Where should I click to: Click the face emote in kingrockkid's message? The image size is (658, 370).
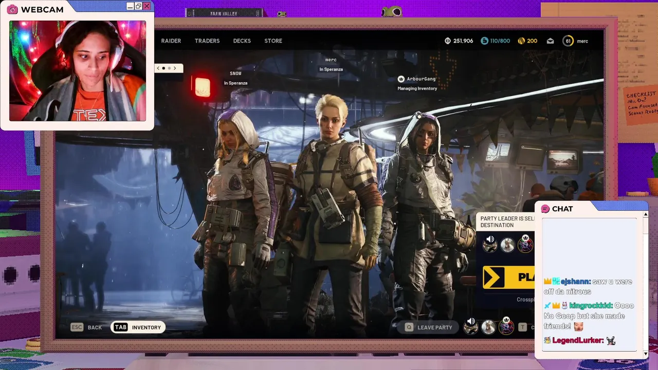pos(578,326)
